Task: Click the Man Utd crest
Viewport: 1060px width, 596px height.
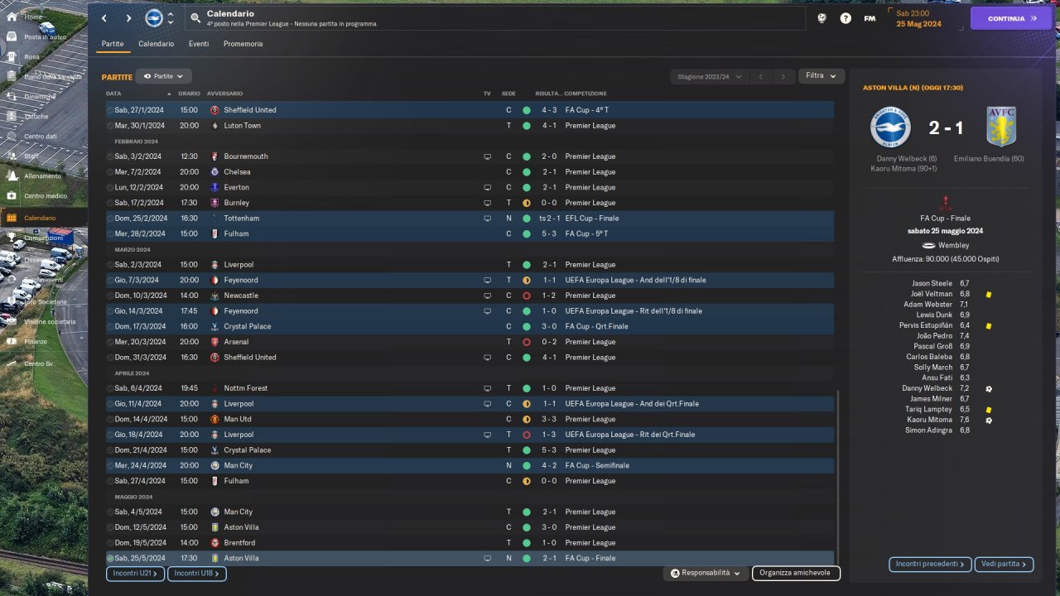Action: click(214, 419)
